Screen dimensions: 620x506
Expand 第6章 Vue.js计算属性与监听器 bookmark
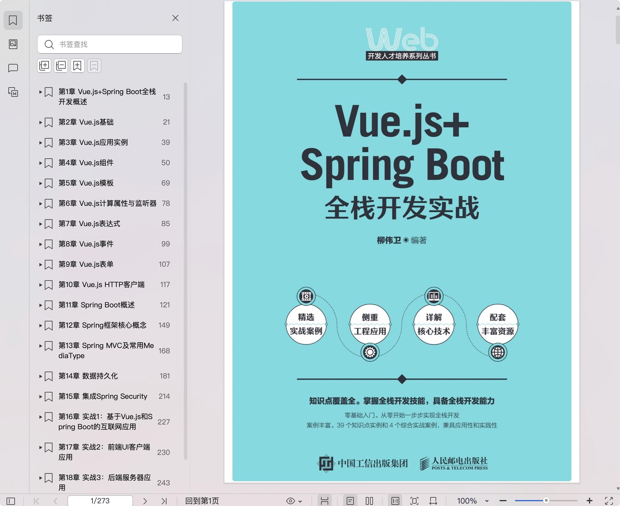40,203
